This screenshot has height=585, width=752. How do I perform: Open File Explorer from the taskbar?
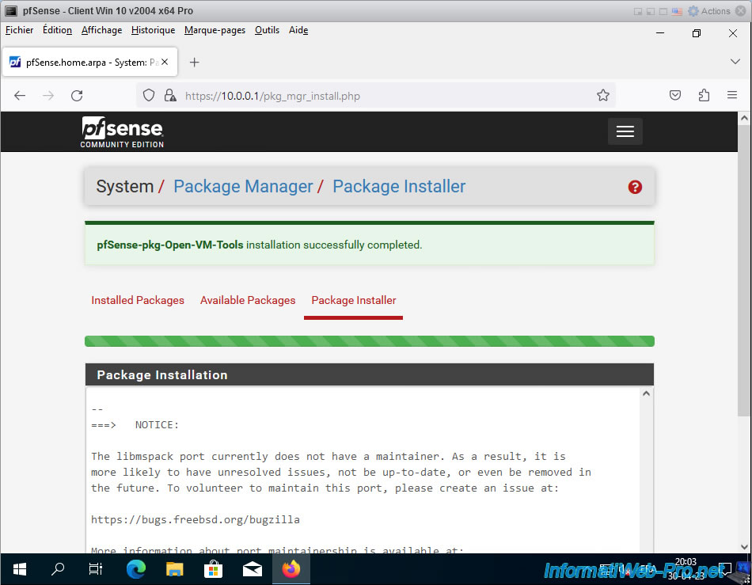(175, 569)
